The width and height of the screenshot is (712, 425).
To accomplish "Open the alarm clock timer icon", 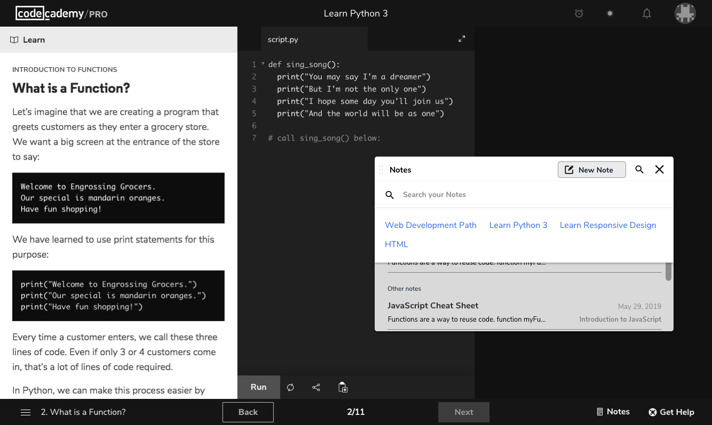I will click(x=579, y=14).
